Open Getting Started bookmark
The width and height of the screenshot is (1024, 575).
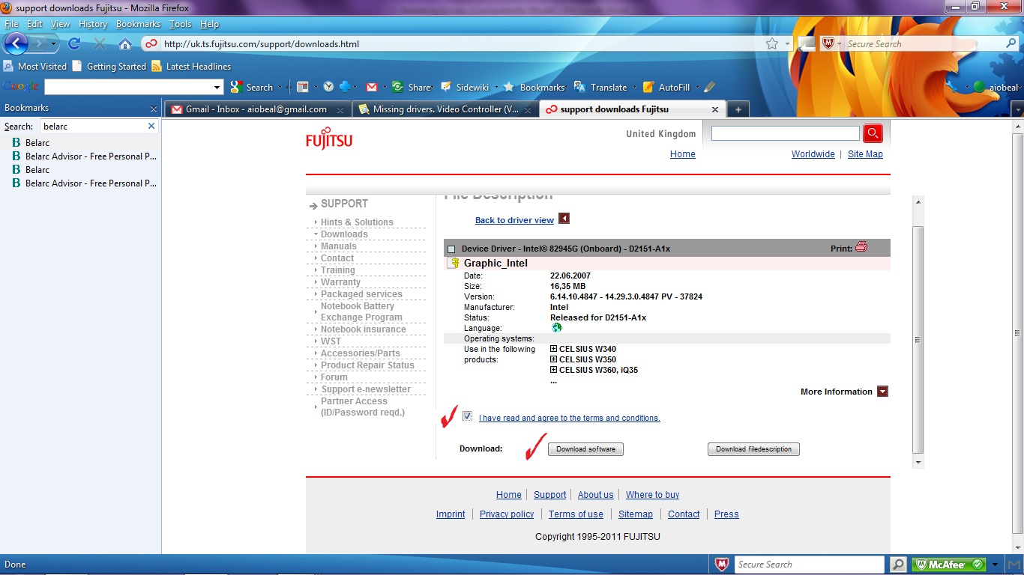click(109, 66)
